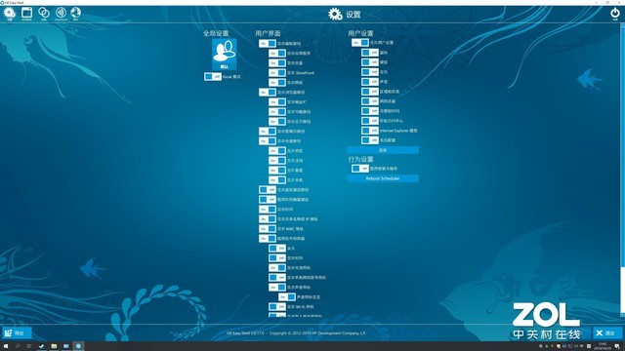Enable 网络连接 user setting switch

pyautogui.click(x=370, y=101)
